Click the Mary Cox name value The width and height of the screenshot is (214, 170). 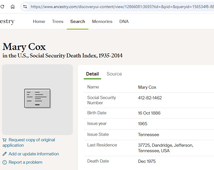pos(147,87)
